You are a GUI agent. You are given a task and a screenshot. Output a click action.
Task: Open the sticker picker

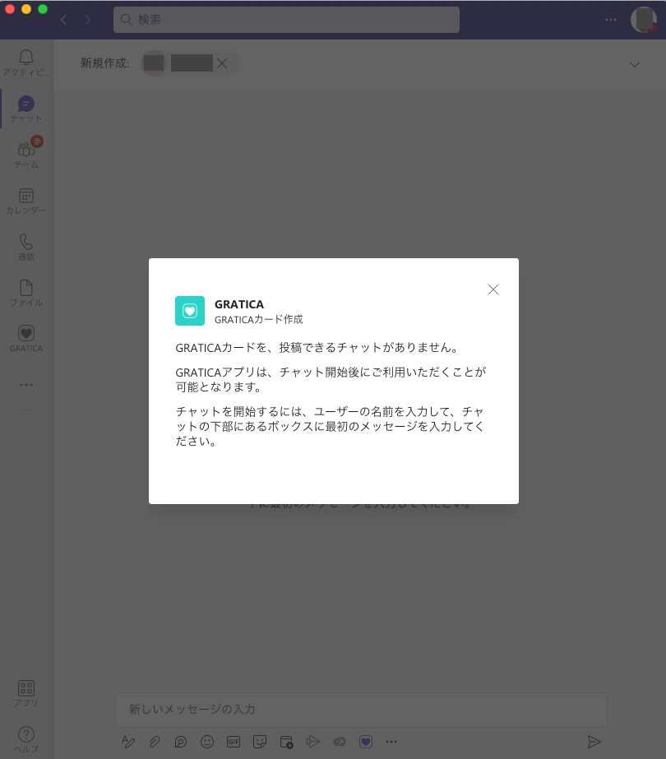click(x=260, y=742)
